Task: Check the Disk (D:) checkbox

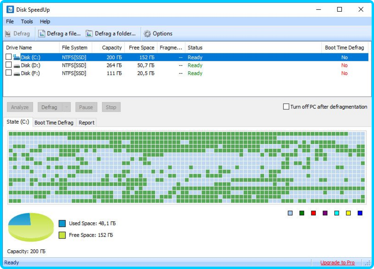Action: pos(8,65)
